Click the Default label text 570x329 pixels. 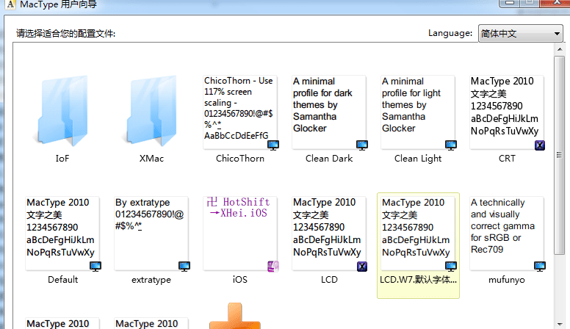point(63,280)
